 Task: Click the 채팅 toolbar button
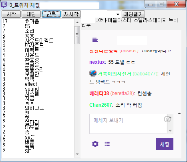point(31,14)
